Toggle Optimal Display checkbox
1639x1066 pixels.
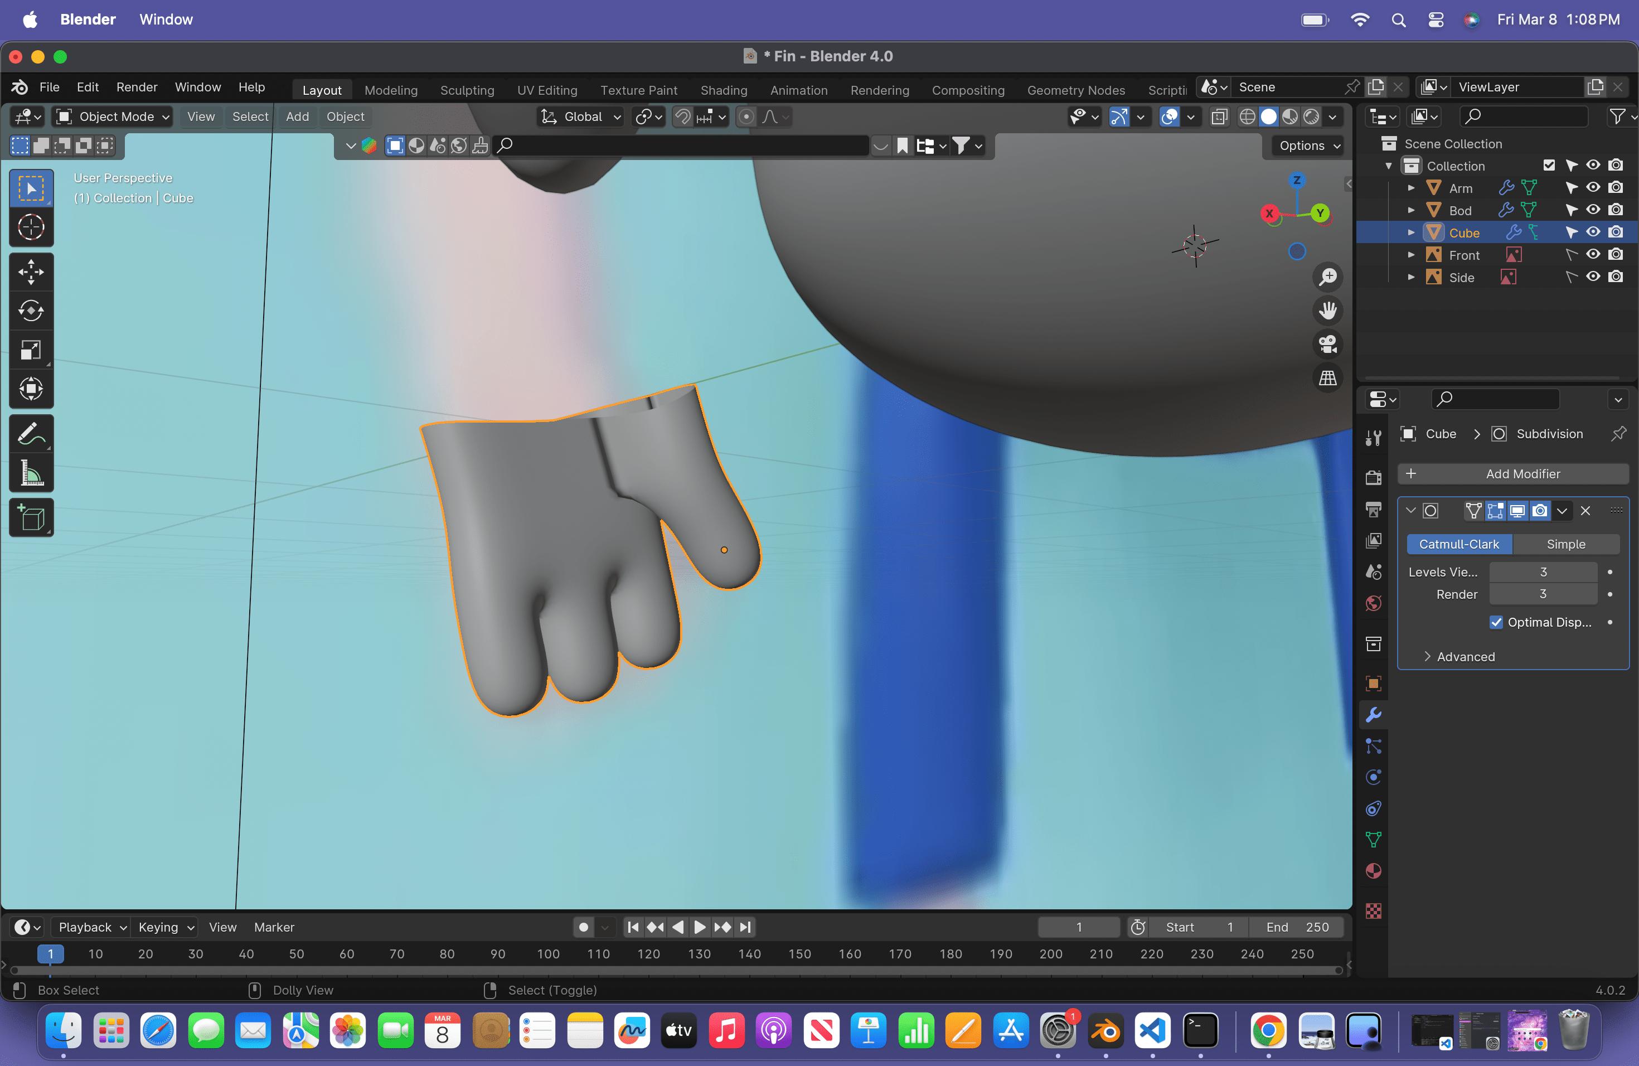tap(1496, 622)
